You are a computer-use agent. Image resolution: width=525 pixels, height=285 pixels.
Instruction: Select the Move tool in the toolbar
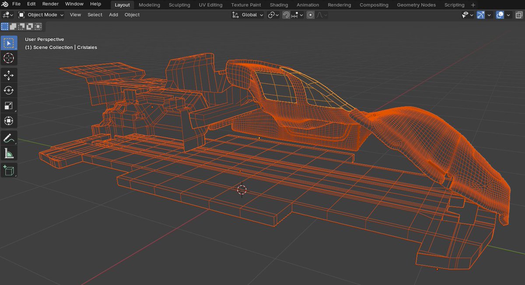pyautogui.click(x=9, y=75)
